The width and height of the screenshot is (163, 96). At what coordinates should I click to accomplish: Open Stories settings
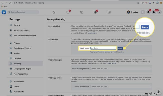17,53
